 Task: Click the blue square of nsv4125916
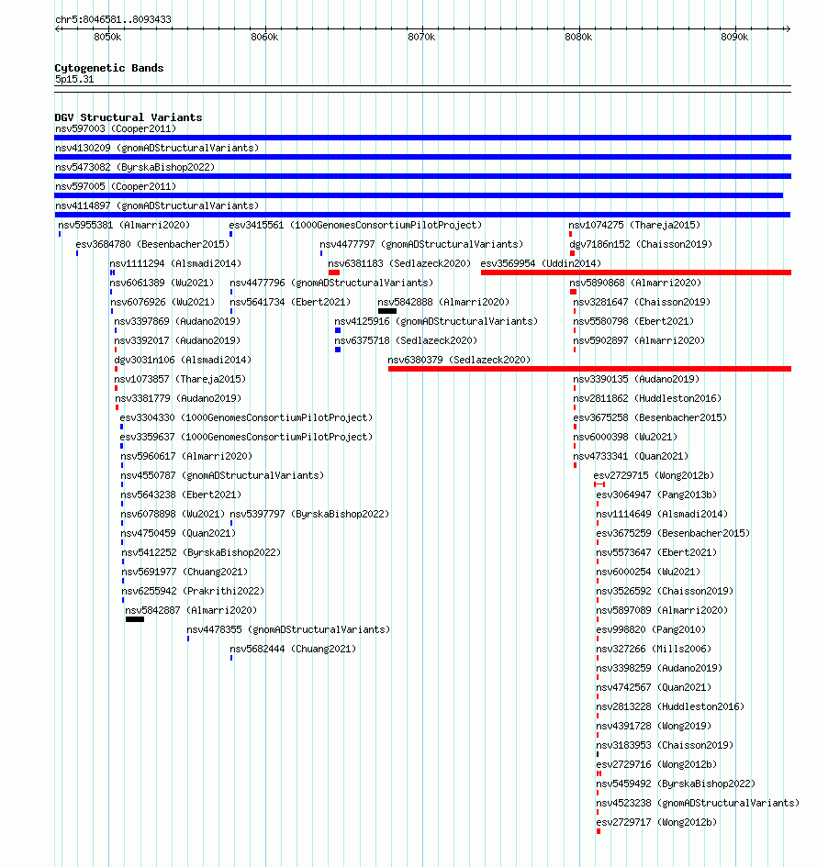[338, 330]
